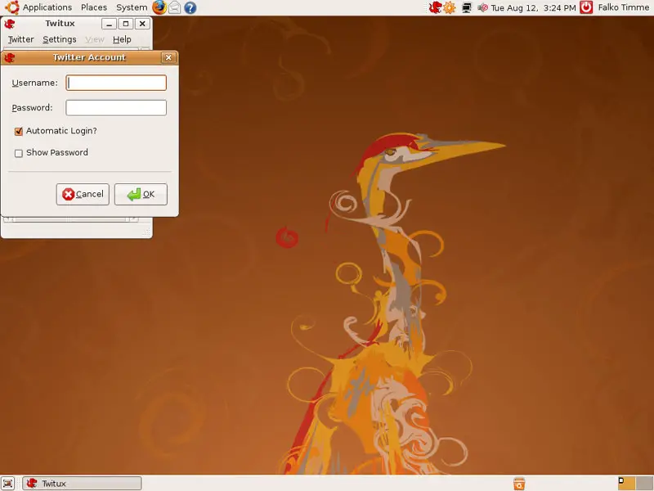
Task: Close the Twitter Account dialog
Action: 168,57
